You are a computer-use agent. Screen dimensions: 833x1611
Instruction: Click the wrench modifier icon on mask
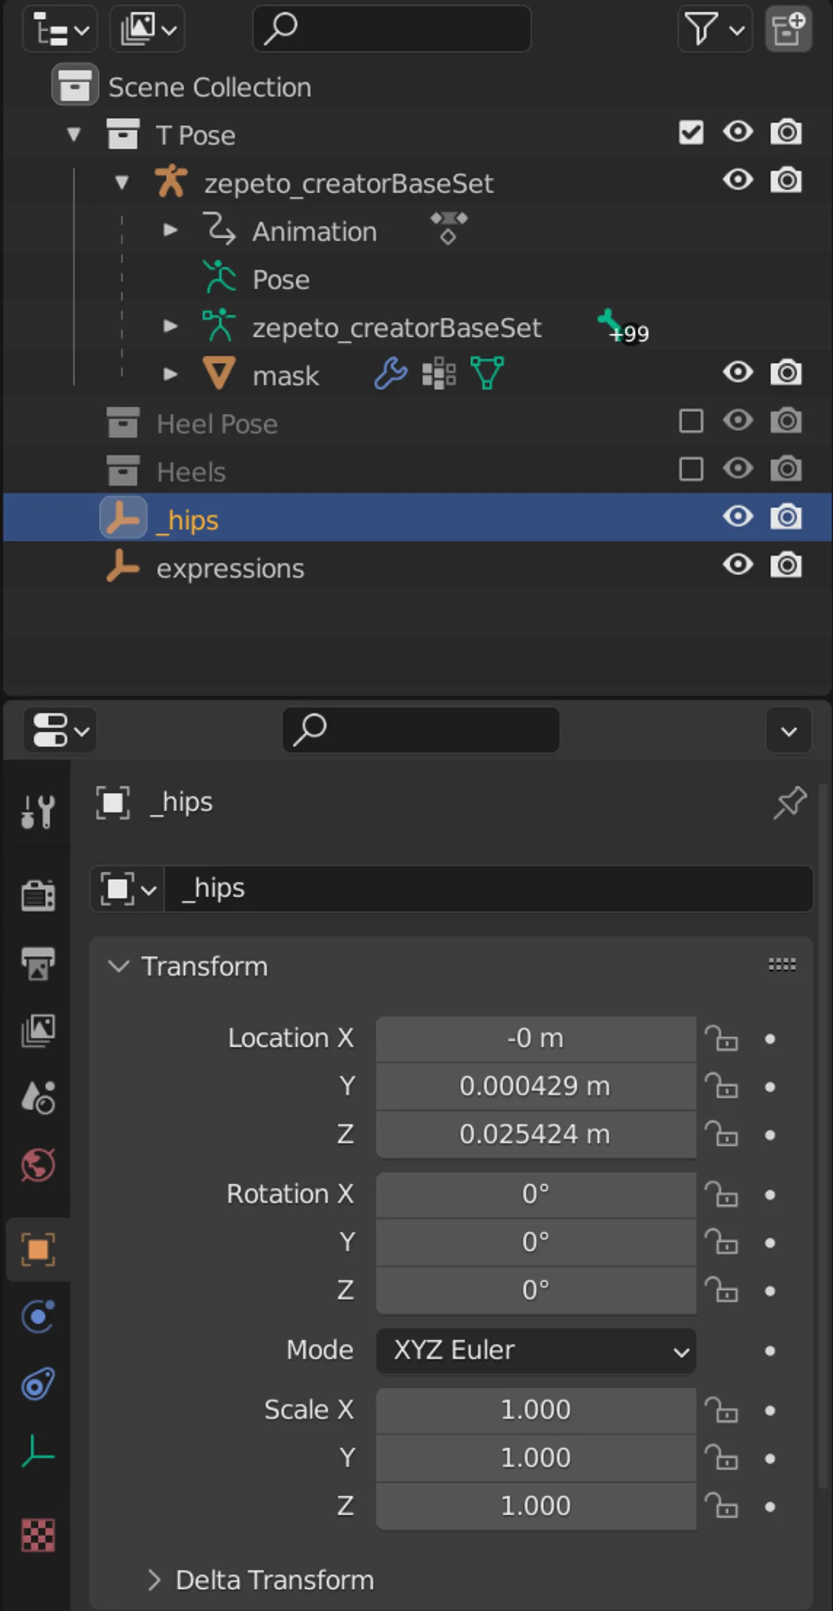tap(390, 374)
